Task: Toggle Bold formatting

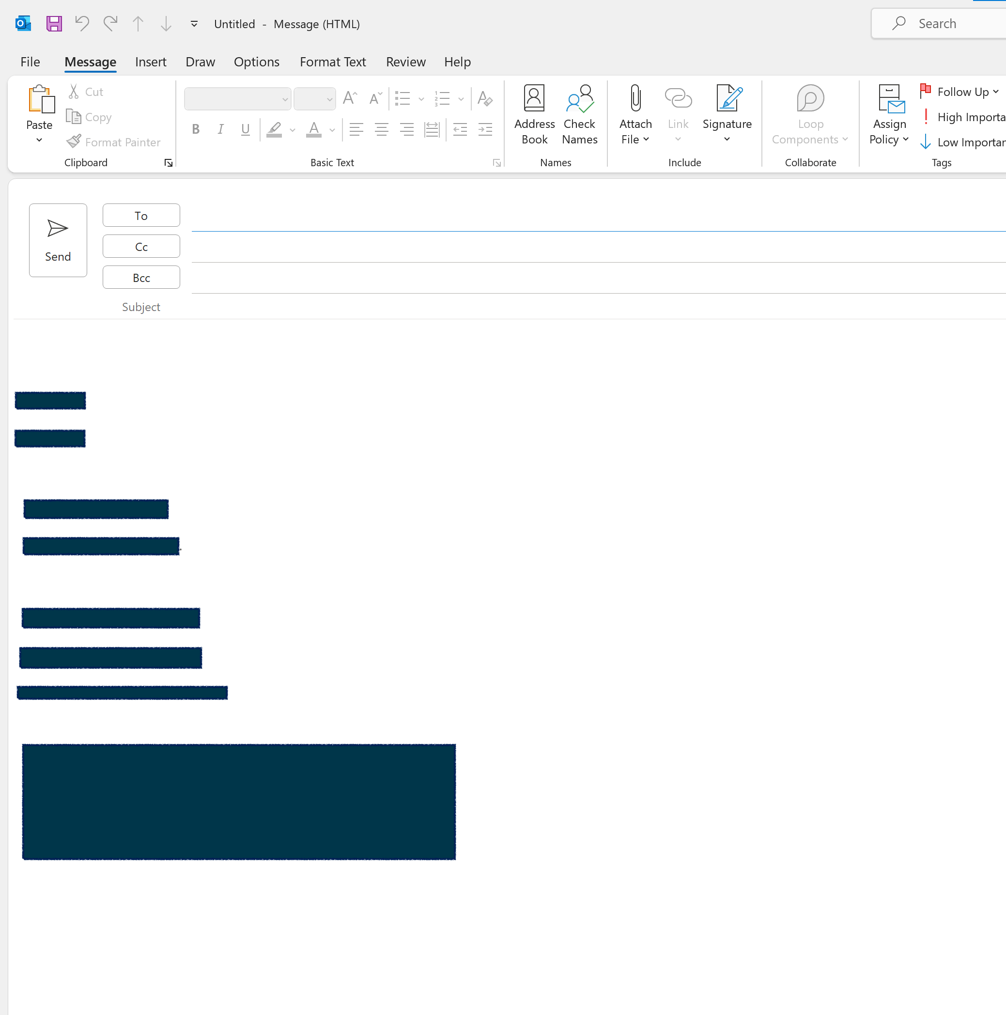Action: (x=195, y=129)
